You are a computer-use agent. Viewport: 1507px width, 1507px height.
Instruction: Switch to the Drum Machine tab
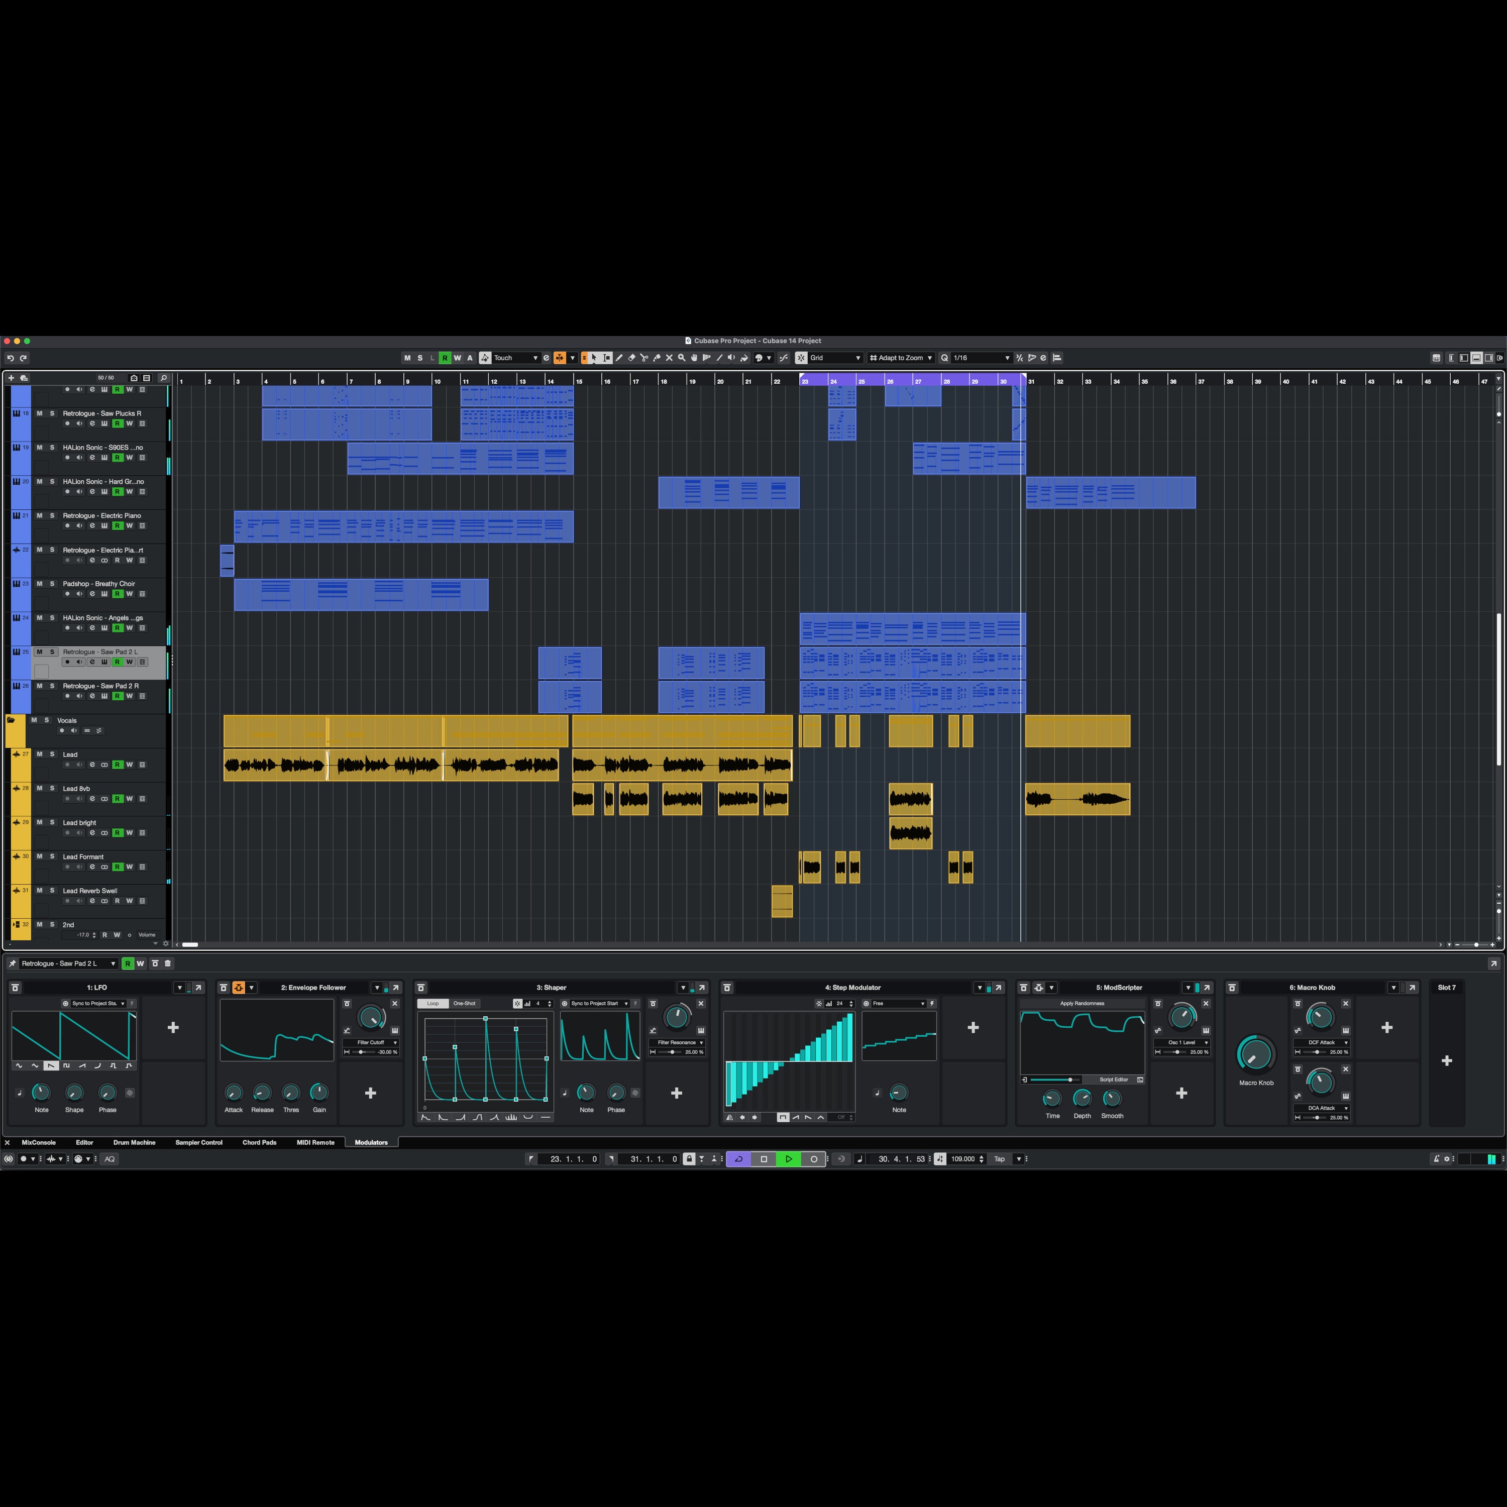[x=134, y=1142]
